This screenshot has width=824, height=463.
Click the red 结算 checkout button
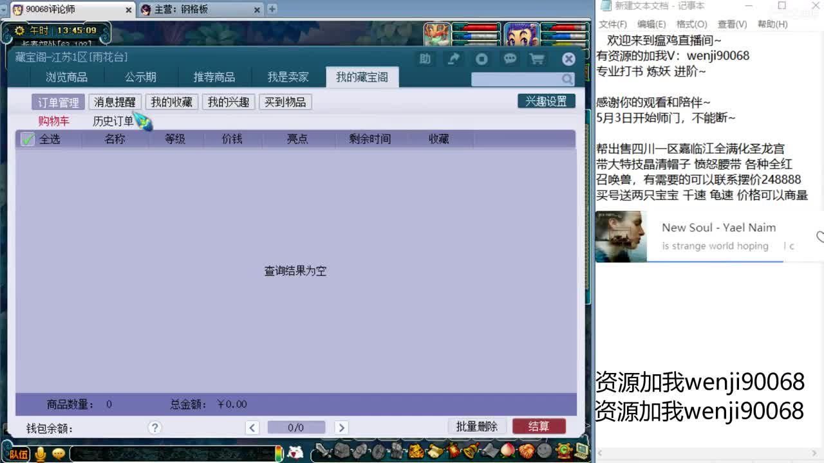[x=539, y=426]
